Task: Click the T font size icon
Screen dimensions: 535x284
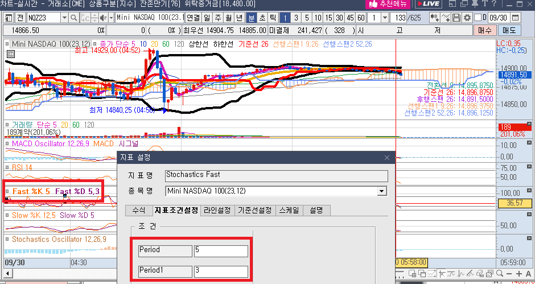Action: pos(485,4)
